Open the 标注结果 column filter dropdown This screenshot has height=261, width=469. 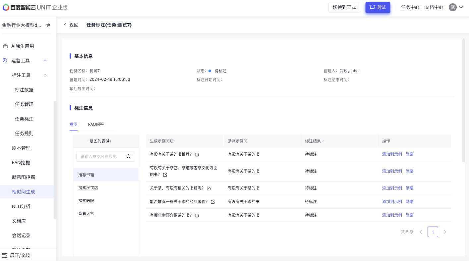point(323,141)
